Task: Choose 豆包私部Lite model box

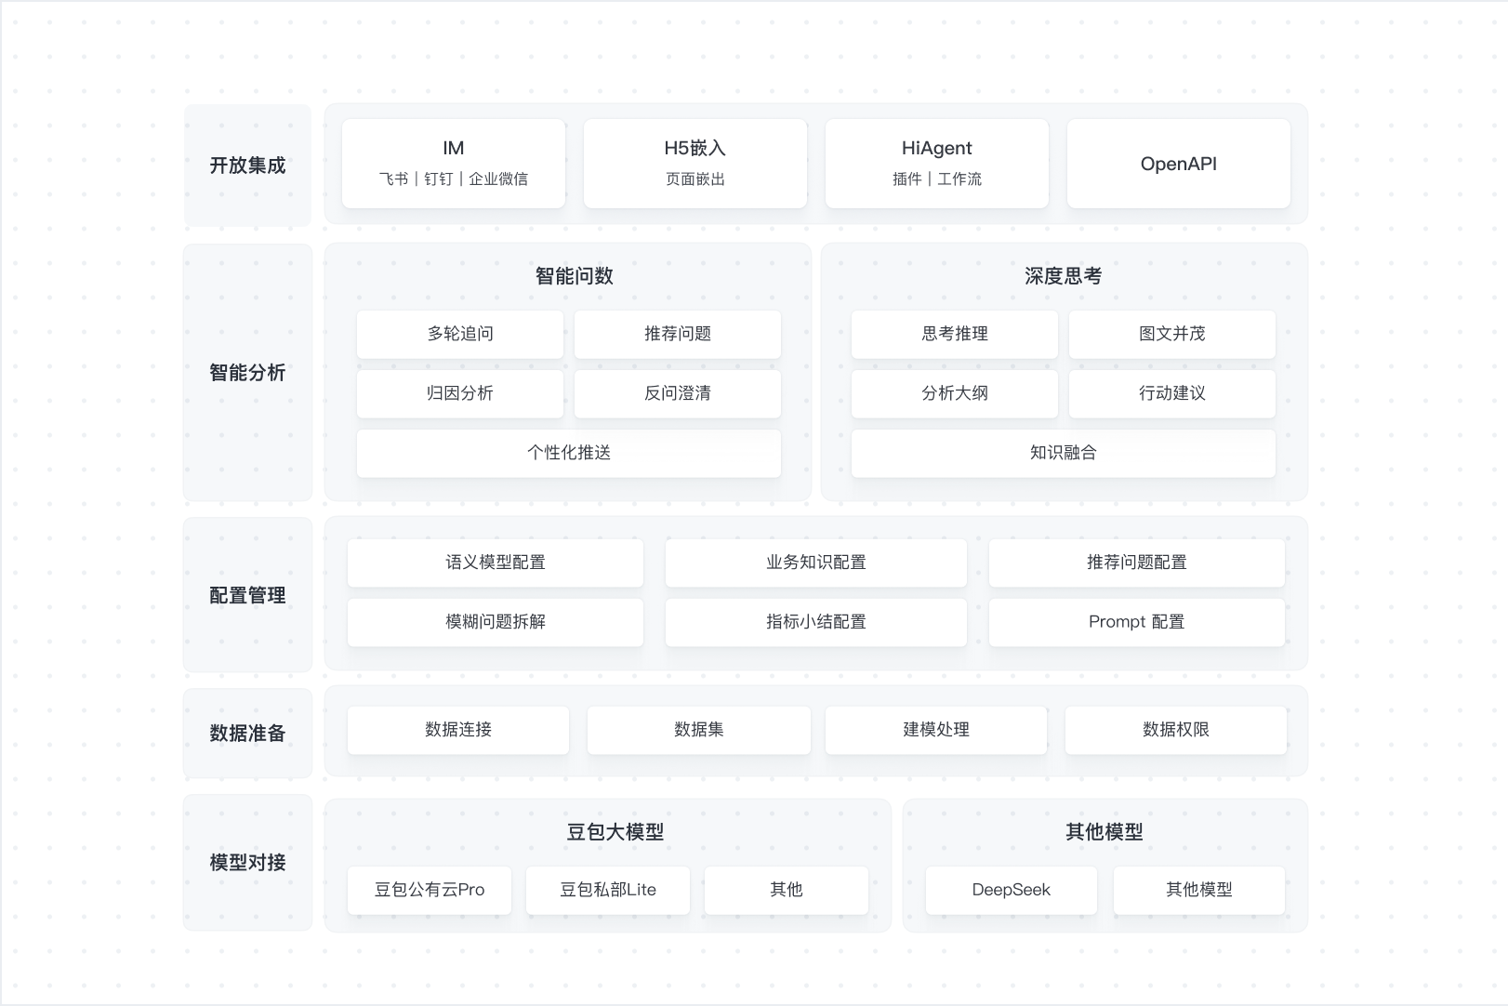Action: click(x=608, y=890)
